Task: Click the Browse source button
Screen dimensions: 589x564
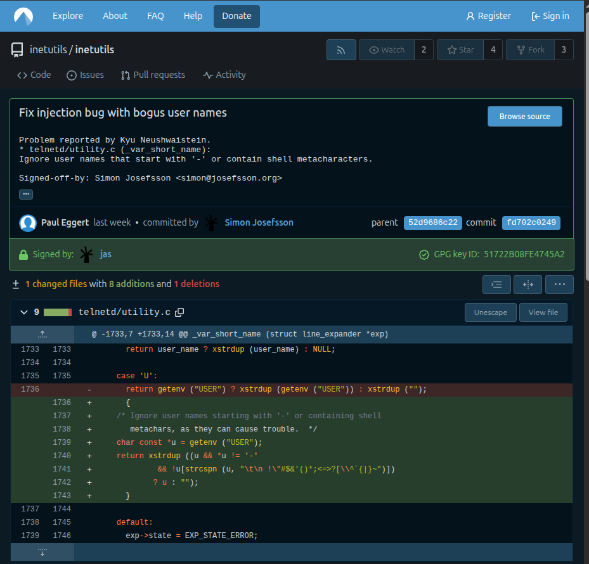Action: [524, 117]
